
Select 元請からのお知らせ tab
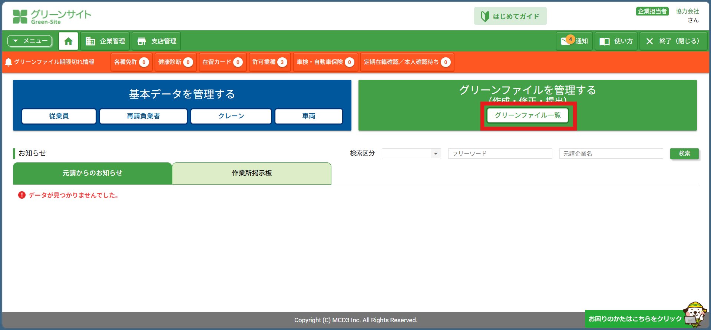(92, 173)
